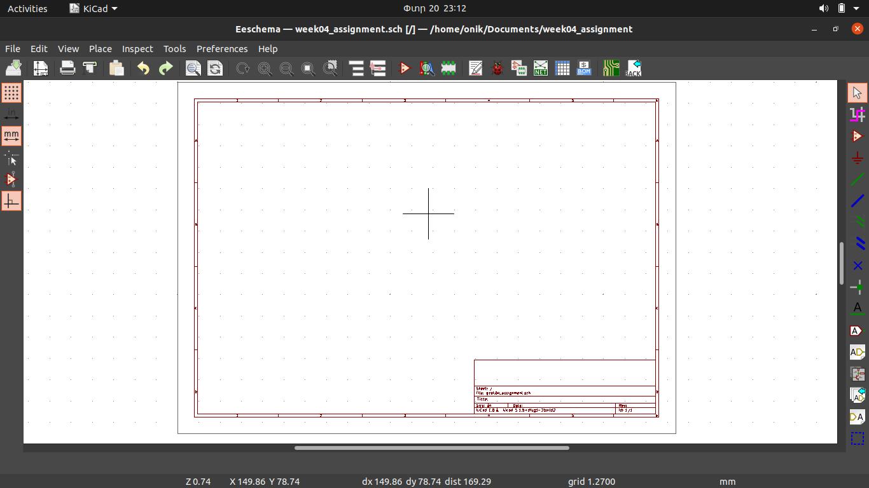
Task: Select the place symbol tool
Action: point(858,136)
